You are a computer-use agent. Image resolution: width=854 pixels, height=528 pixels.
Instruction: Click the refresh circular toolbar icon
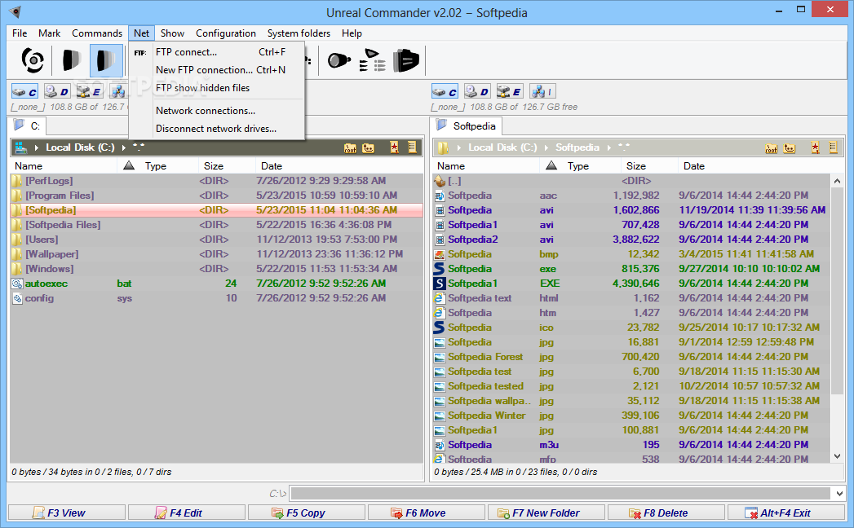pyautogui.click(x=33, y=59)
